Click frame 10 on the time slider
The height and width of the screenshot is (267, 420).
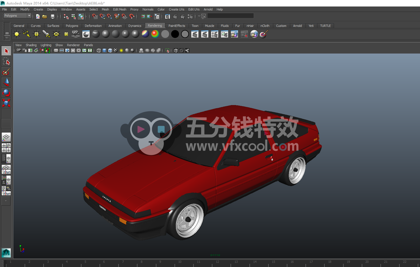(x=180, y=262)
